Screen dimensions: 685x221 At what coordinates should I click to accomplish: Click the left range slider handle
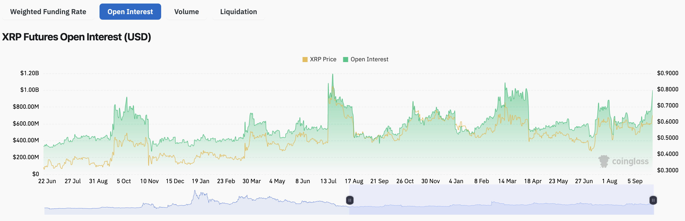click(x=350, y=200)
